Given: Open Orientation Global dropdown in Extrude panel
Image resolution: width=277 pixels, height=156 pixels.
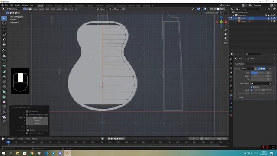Looking at the screenshot, I should click(x=37, y=130).
